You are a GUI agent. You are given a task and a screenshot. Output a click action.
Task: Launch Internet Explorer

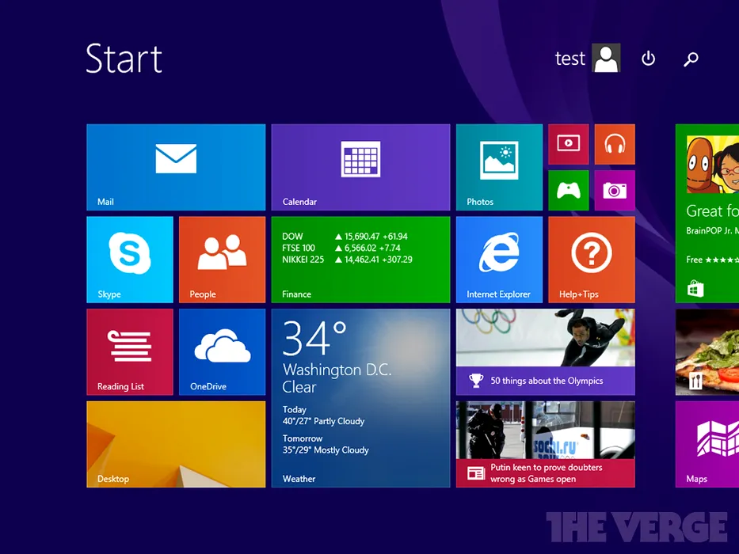click(x=499, y=259)
